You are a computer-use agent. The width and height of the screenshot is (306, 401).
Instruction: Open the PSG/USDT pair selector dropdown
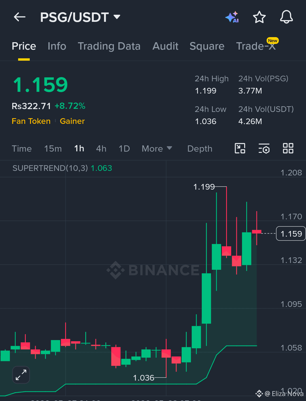tap(80, 17)
